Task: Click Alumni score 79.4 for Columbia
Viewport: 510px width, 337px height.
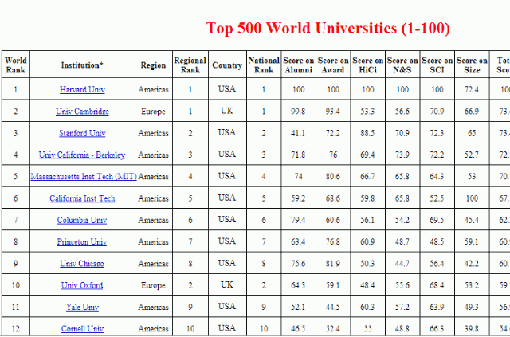Action: point(298,220)
